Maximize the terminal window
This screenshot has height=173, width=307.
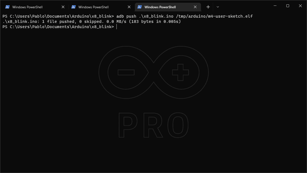288,6
